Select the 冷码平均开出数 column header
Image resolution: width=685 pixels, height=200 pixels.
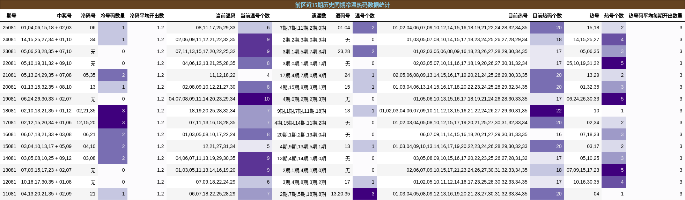point(147,16)
